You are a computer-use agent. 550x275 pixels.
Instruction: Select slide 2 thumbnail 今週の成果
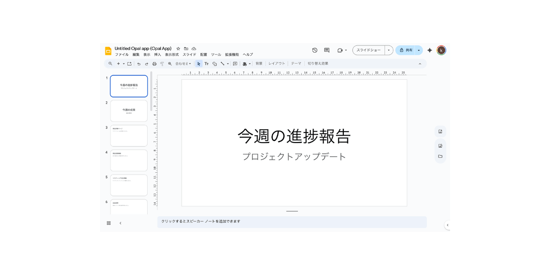click(129, 111)
